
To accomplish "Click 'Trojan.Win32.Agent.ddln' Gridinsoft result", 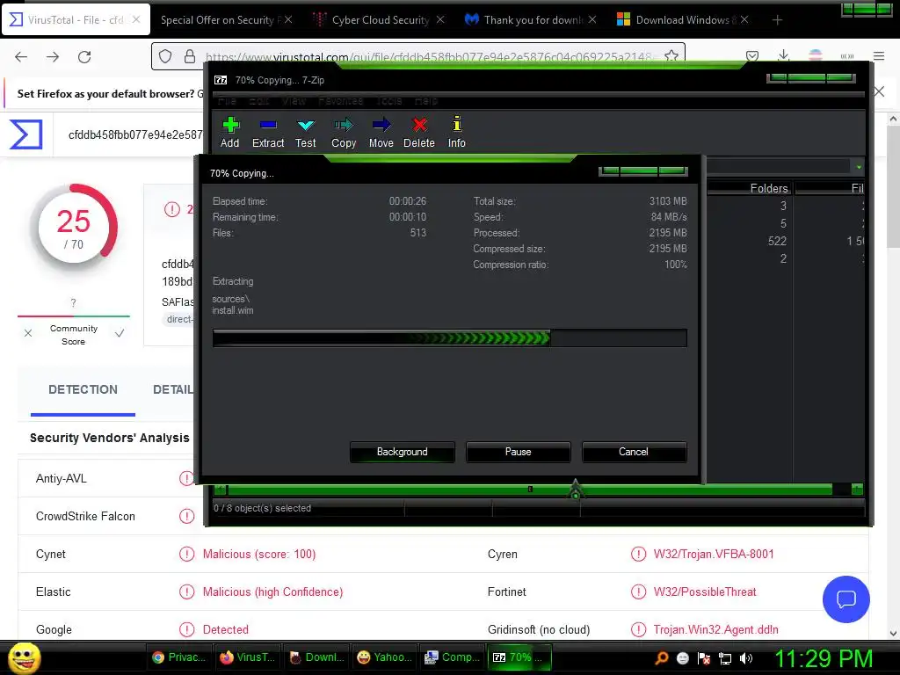I will point(715,629).
